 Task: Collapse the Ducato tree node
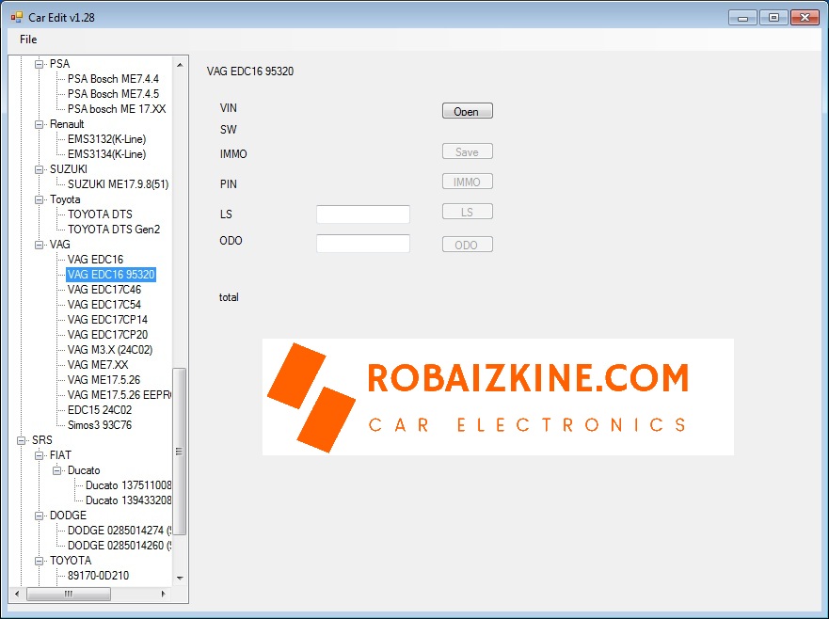(57, 470)
